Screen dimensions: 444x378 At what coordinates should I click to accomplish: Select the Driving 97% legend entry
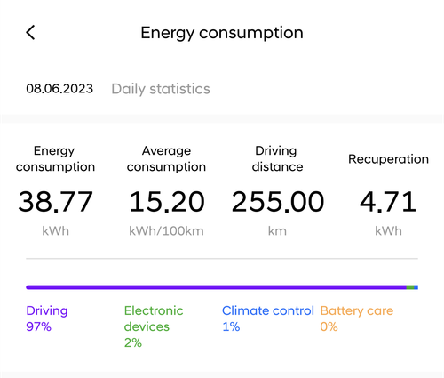point(47,318)
